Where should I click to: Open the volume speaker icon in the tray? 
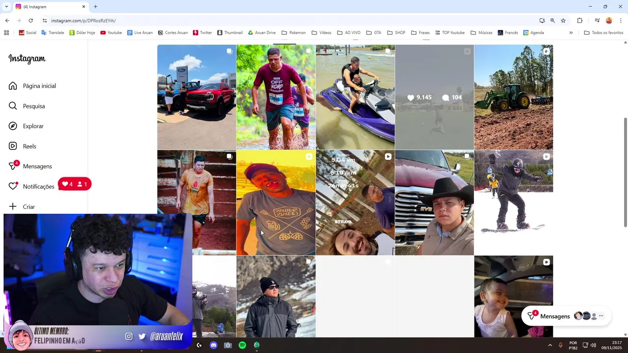pyautogui.click(x=593, y=345)
